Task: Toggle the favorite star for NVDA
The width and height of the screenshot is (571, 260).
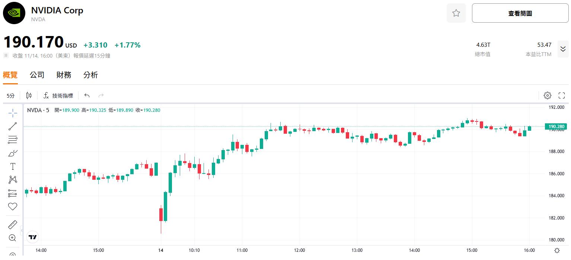Action: pos(456,13)
